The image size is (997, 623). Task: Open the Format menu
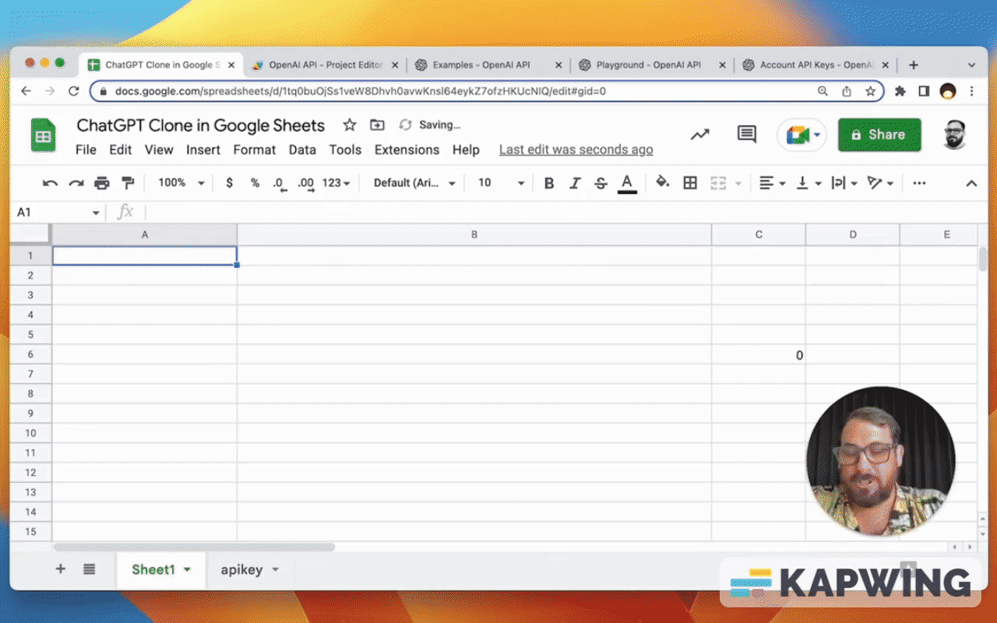pos(255,150)
